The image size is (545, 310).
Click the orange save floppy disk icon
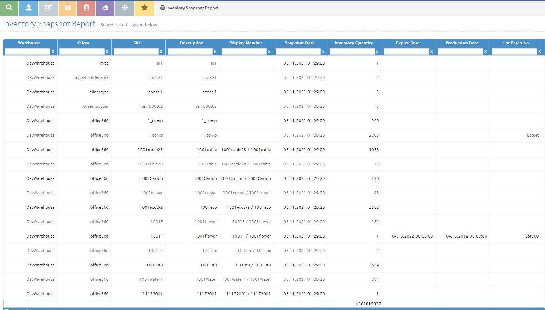[67, 8]
